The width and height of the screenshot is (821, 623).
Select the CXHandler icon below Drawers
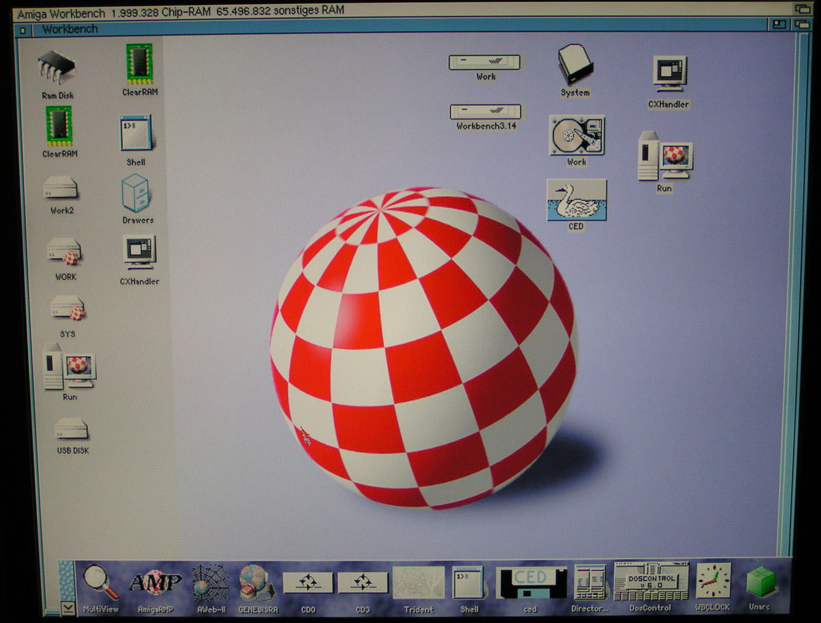click(140, 254)
